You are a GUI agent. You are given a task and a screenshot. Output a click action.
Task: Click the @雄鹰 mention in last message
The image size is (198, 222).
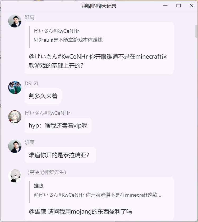pos(38,212)
